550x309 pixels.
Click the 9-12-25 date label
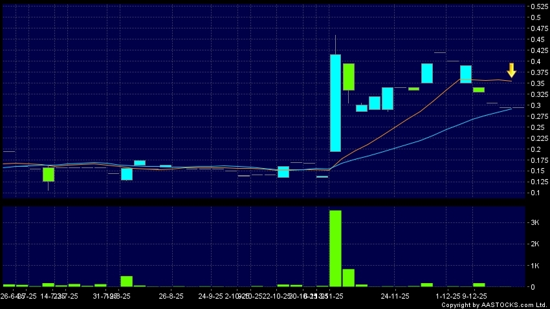pos(474,295)
